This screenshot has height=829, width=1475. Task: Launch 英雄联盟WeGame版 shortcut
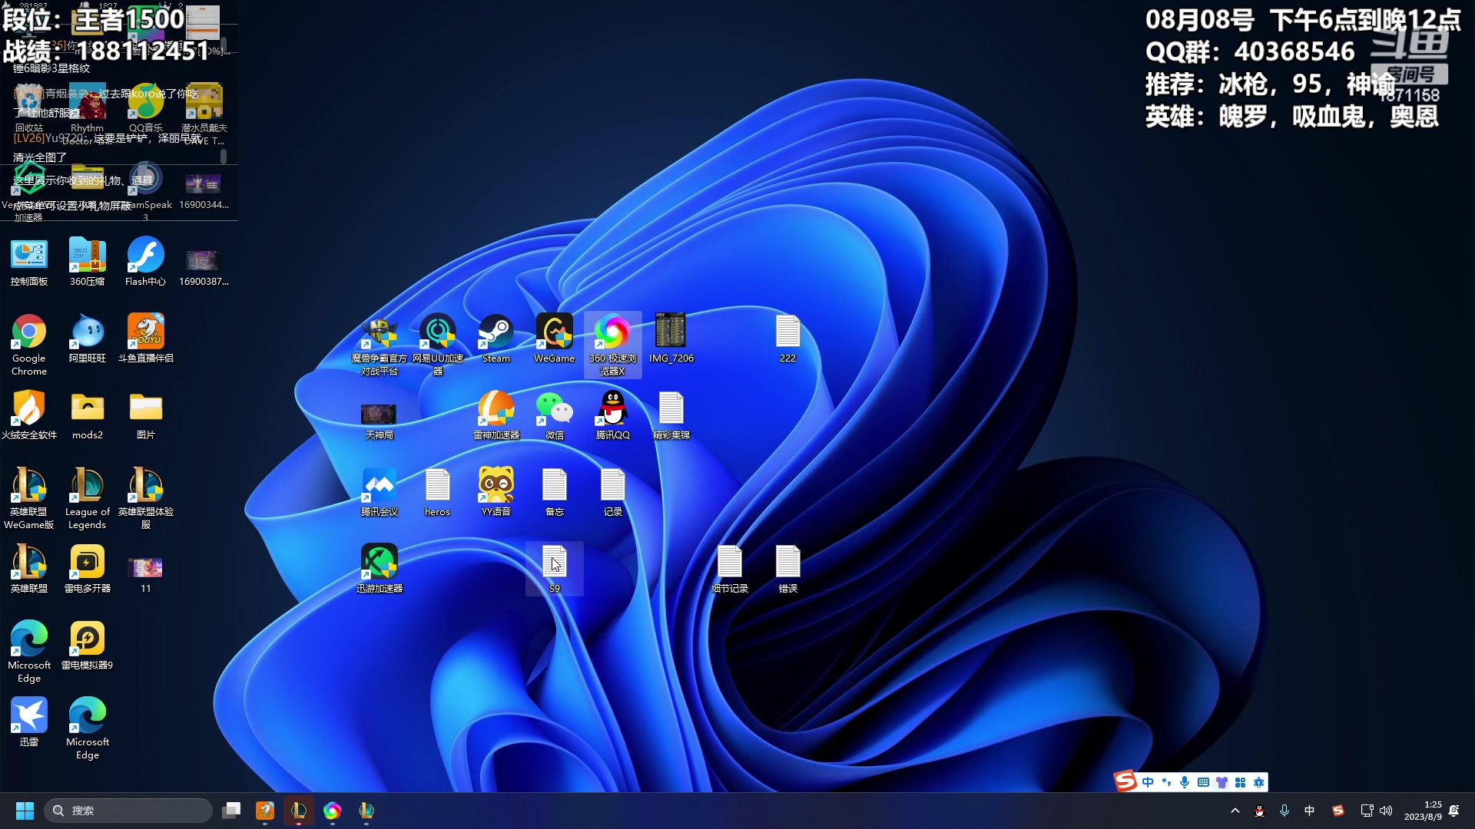tap(29, 497)
